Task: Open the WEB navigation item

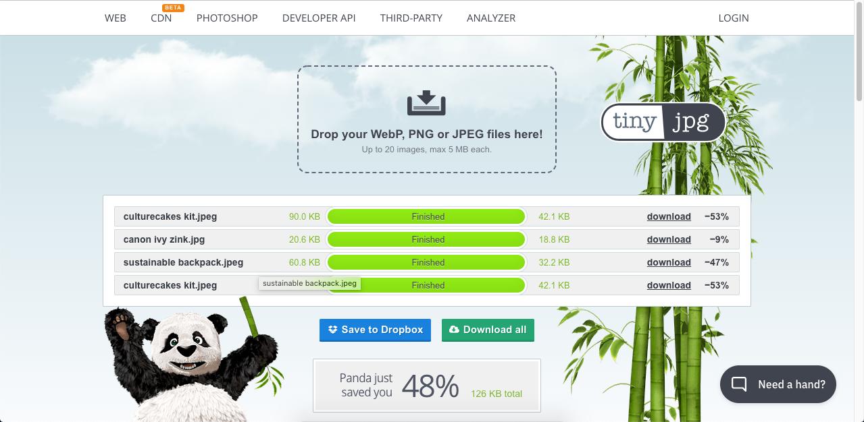Action: pyautogui.click(x=116, y=18)
